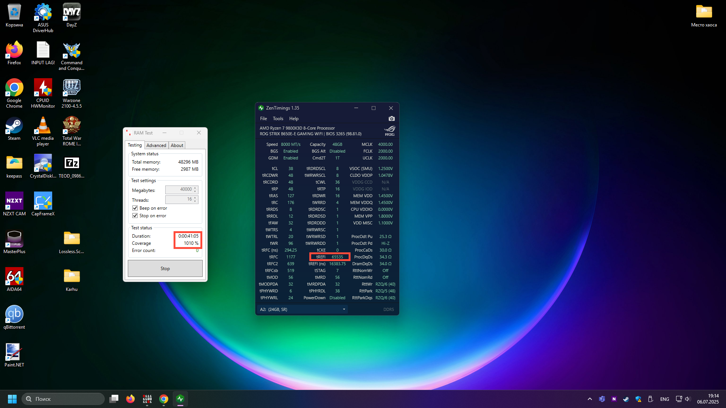Toggle the Beep on error checkbox
The image size is (726, 408).
pos(135,208)
